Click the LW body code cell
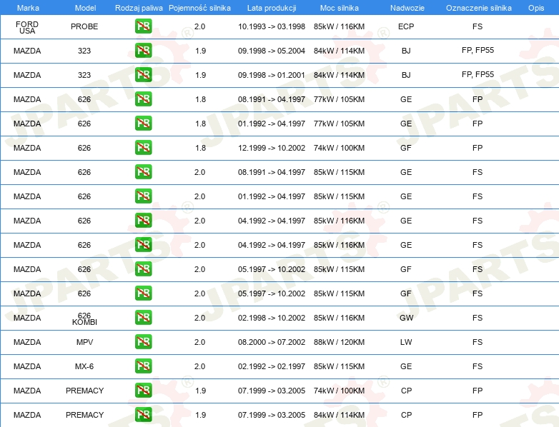Viewport: 559px width, 427px height. click(406, 342)
